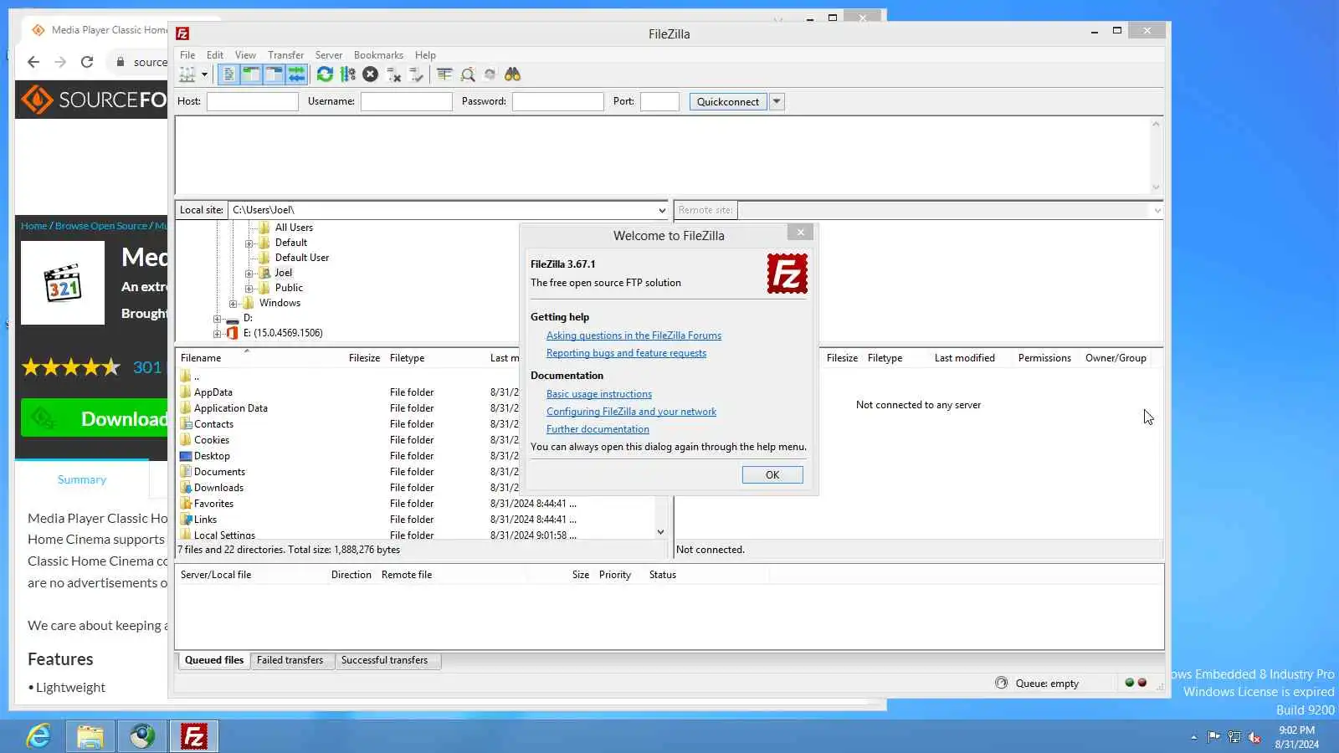Open the Site Manager dropdown arrow
Image resolution: width=1339 pixels, height=753 pixels.
pos(204,74)
